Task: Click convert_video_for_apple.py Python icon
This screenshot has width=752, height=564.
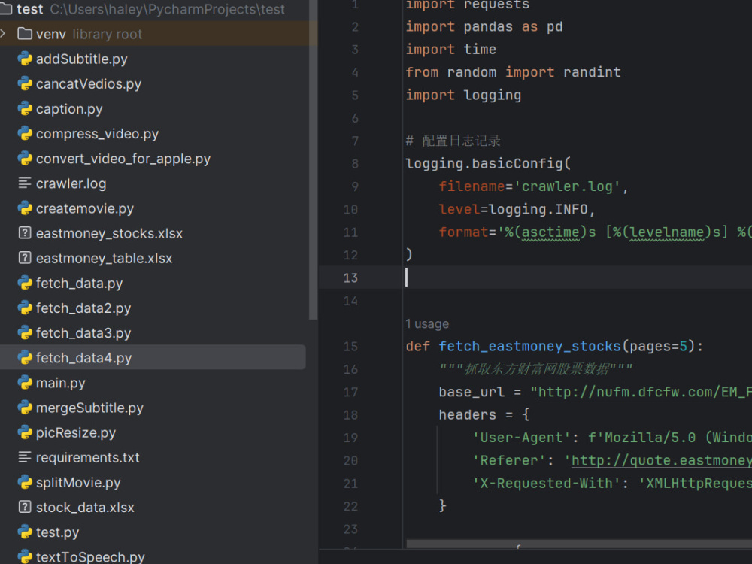Action: tap(25, 158)
